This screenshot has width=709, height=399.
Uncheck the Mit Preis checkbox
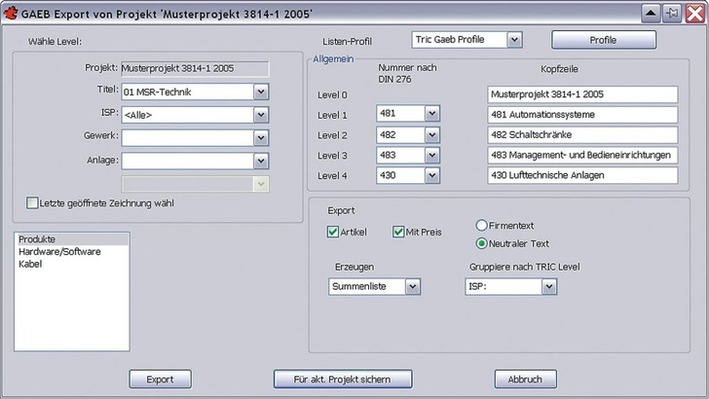tap(399, 232)
